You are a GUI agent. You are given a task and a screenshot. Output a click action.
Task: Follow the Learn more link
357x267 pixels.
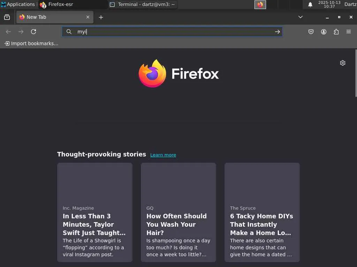pos(163,155)
